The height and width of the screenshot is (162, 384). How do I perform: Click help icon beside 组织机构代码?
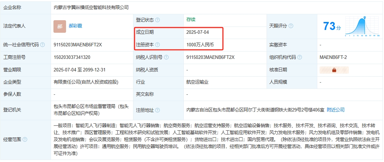[299, 57]
